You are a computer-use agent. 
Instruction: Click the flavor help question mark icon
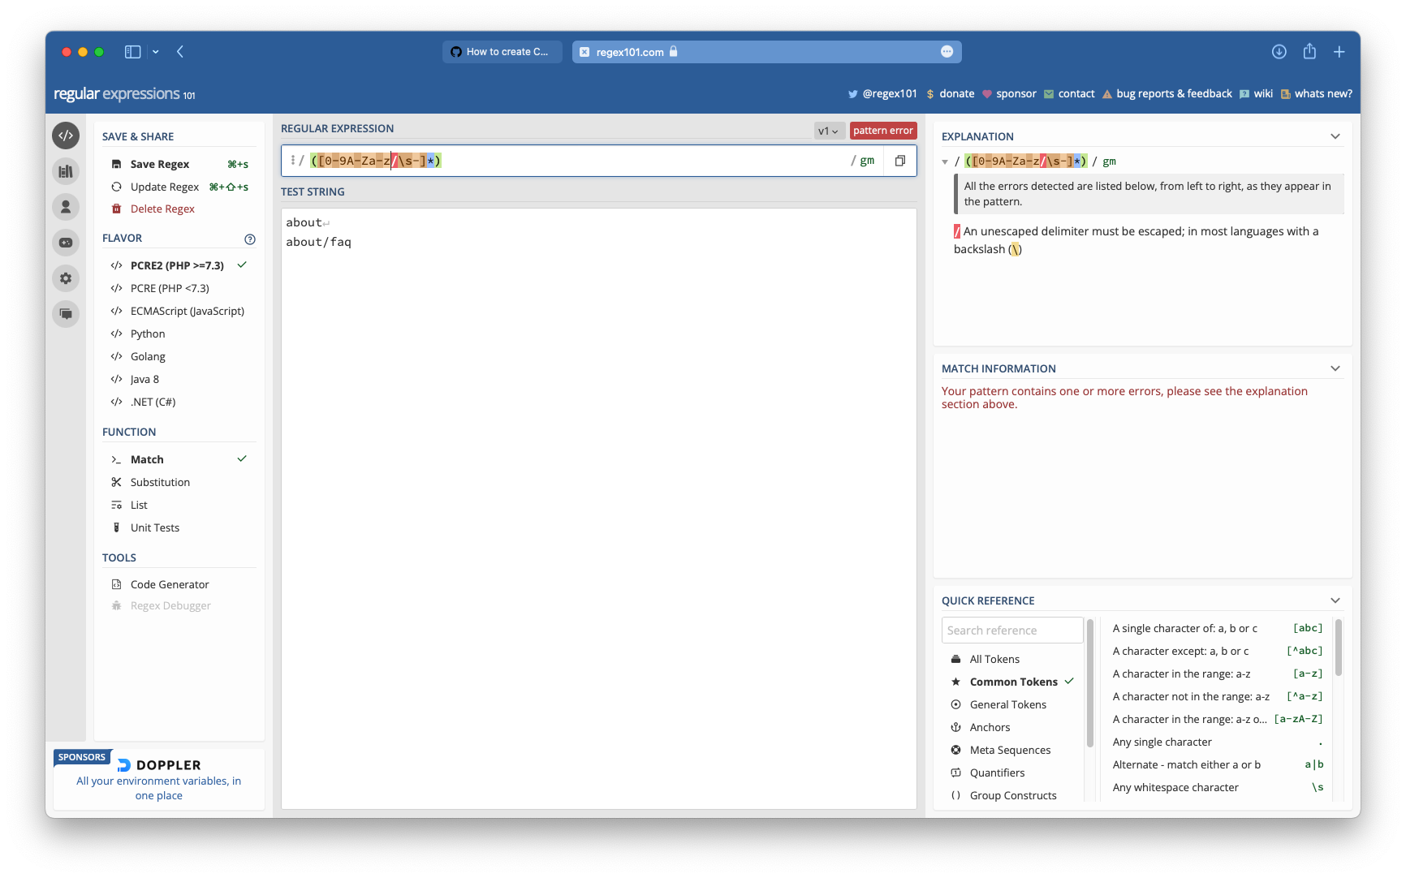pos(250,239)
